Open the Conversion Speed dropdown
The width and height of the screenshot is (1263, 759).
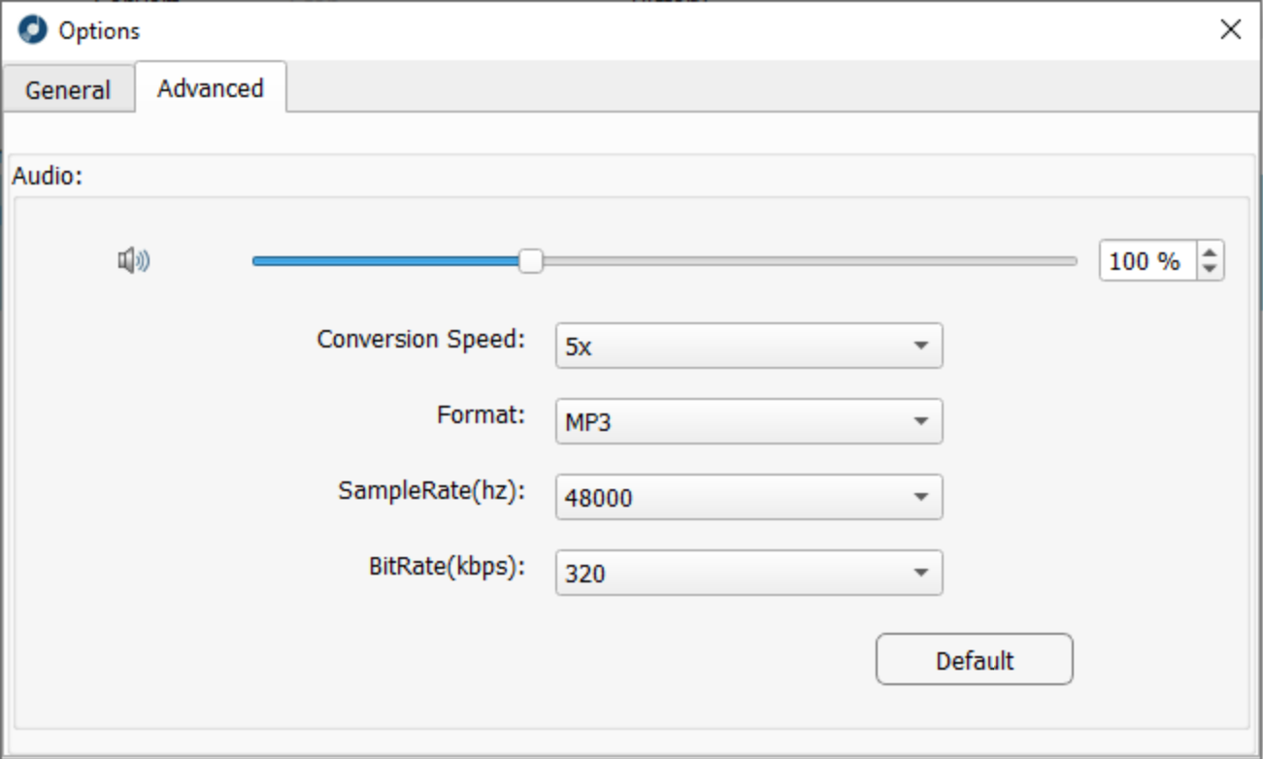pyautogui.click(x=748, y=346)
